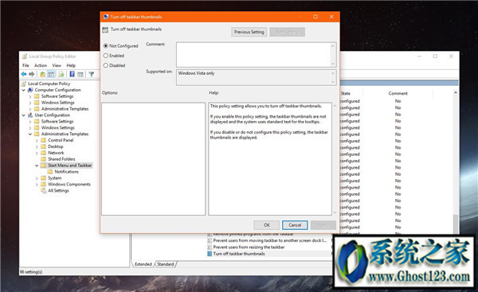478x292 pixels.
Task: Select the System folder in tree
Action: click(54, 177)
